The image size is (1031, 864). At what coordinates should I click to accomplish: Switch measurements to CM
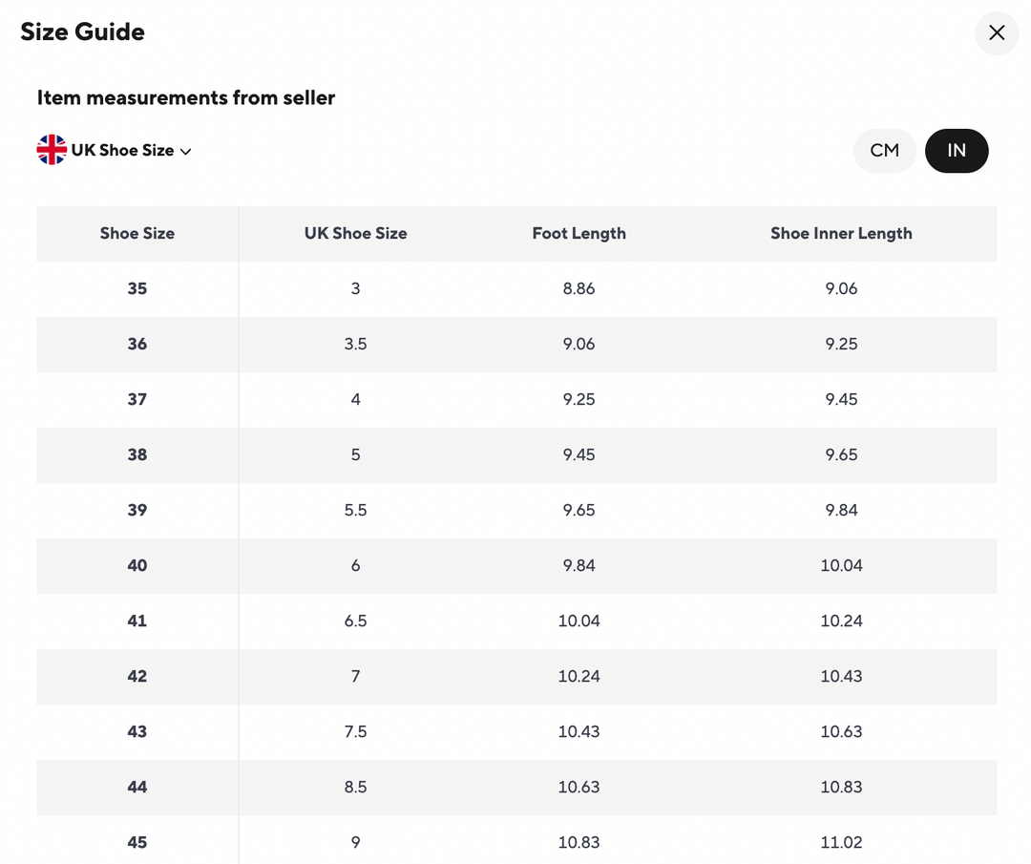(885, 151)
